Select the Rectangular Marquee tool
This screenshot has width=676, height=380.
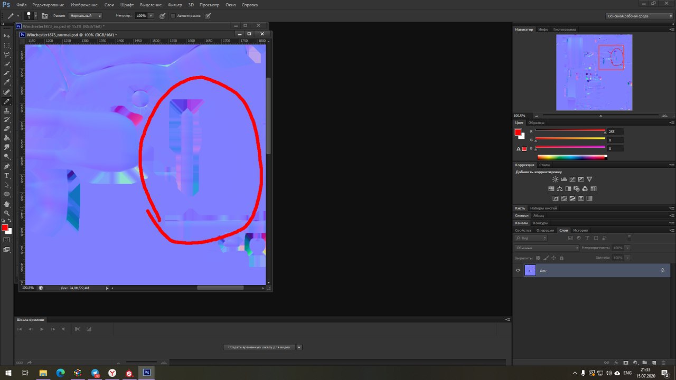(7, 45)
